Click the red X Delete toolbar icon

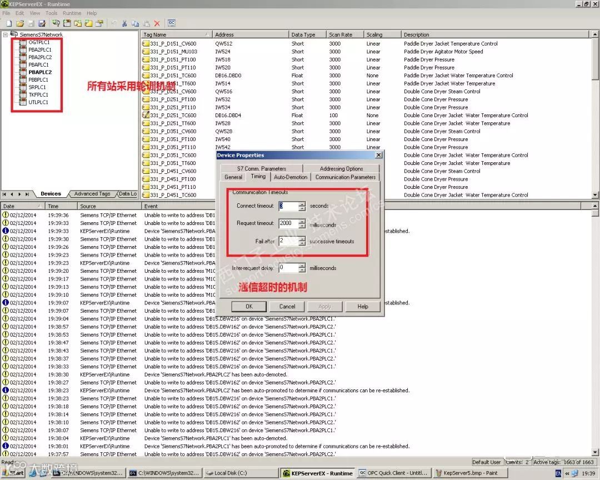tap(157, 23)
